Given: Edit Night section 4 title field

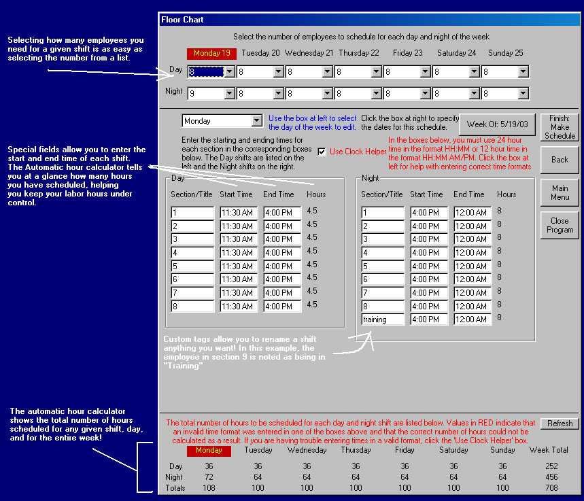Looking at the screenshot, I should click(383, 253).
